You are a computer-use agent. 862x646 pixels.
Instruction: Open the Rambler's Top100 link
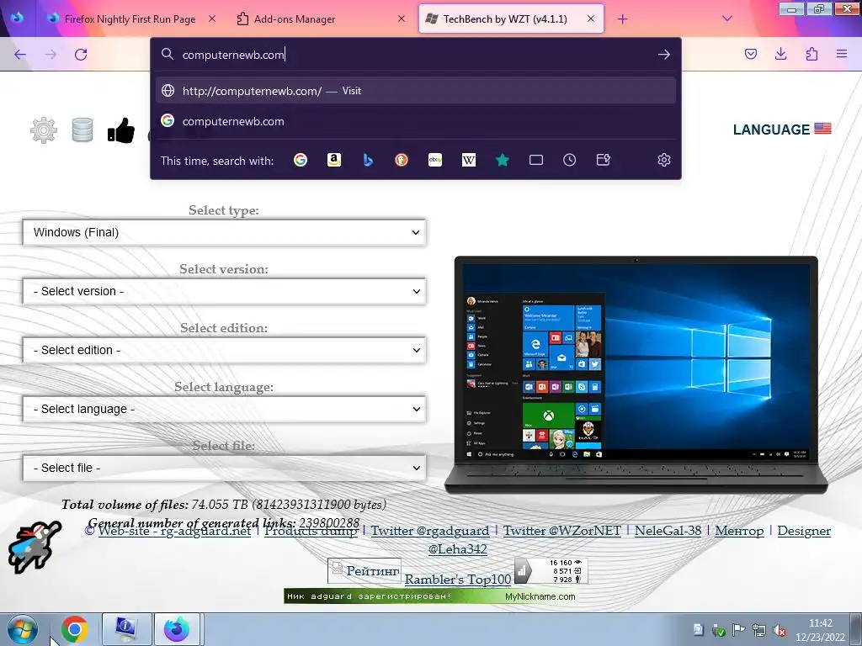click(458, 579)
